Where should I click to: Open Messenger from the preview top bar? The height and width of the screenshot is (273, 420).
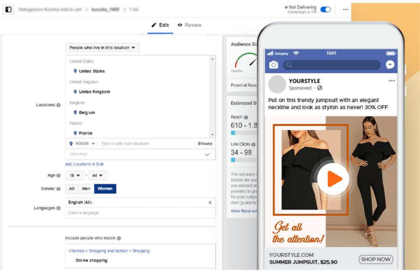[x=390, y=65]
